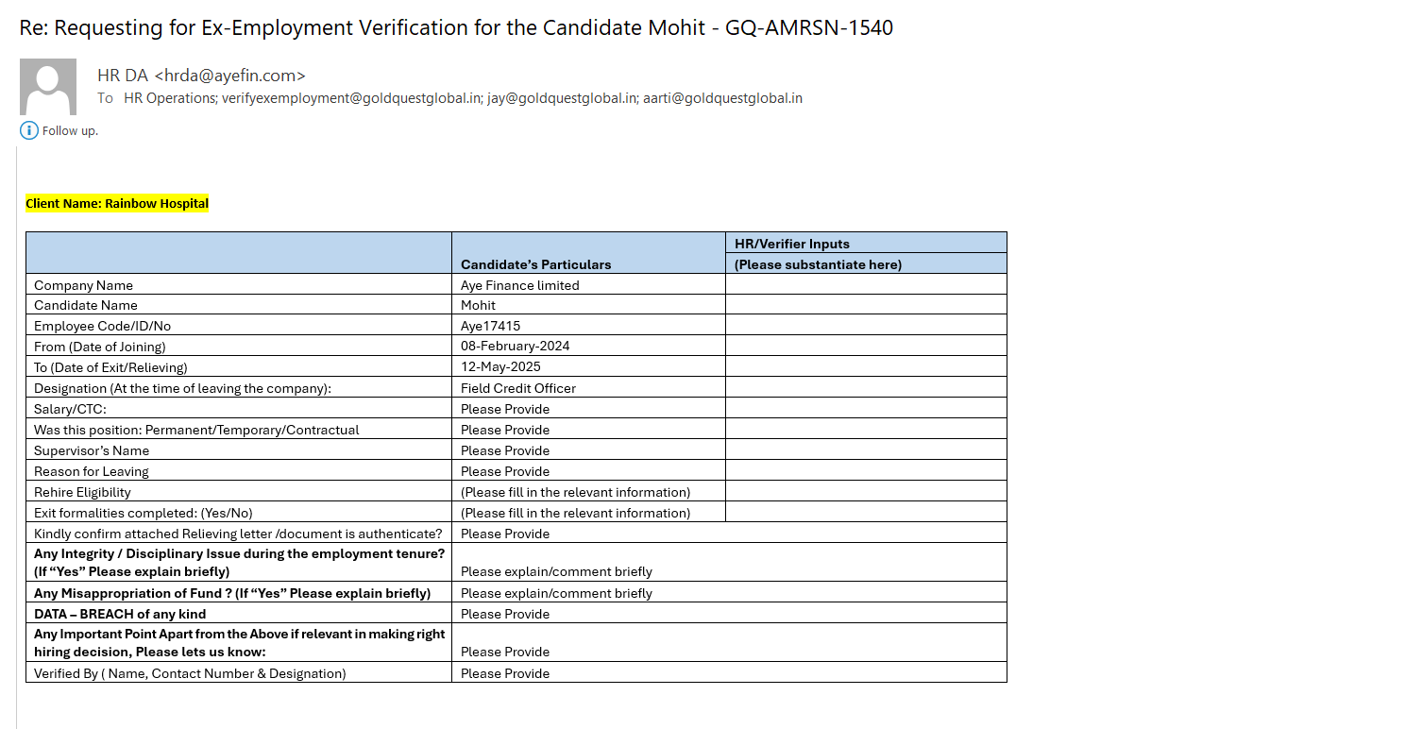Image resolution: width=1405 pixels, height=729 pixels.
Task: Click the Follow up info icon
Action: [x=29, y=130]
